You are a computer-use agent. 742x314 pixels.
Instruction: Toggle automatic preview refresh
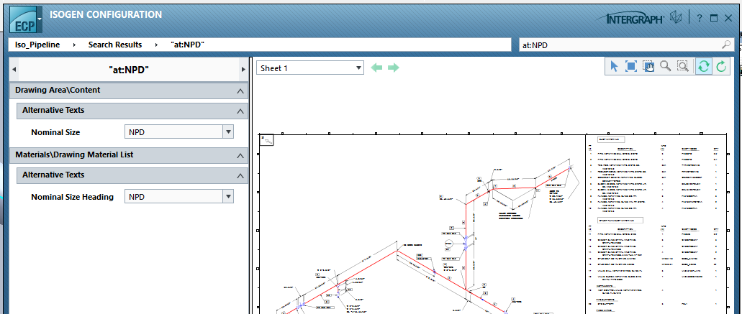coord(704,67)
